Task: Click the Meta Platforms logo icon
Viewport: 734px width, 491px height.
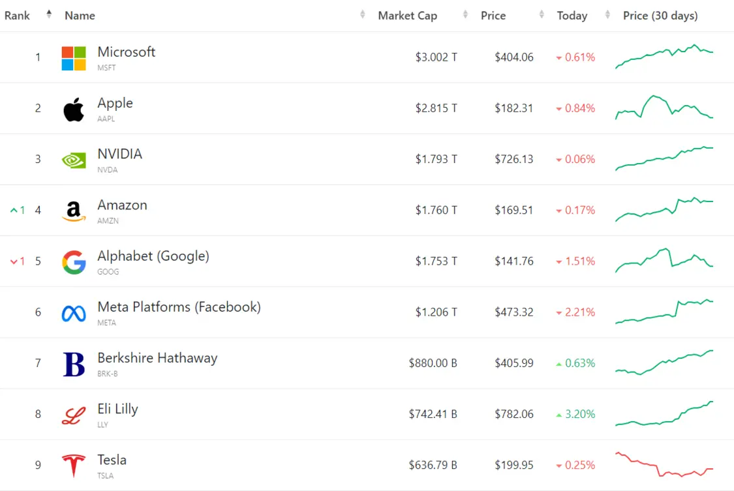Action: (x=74, y=313)
